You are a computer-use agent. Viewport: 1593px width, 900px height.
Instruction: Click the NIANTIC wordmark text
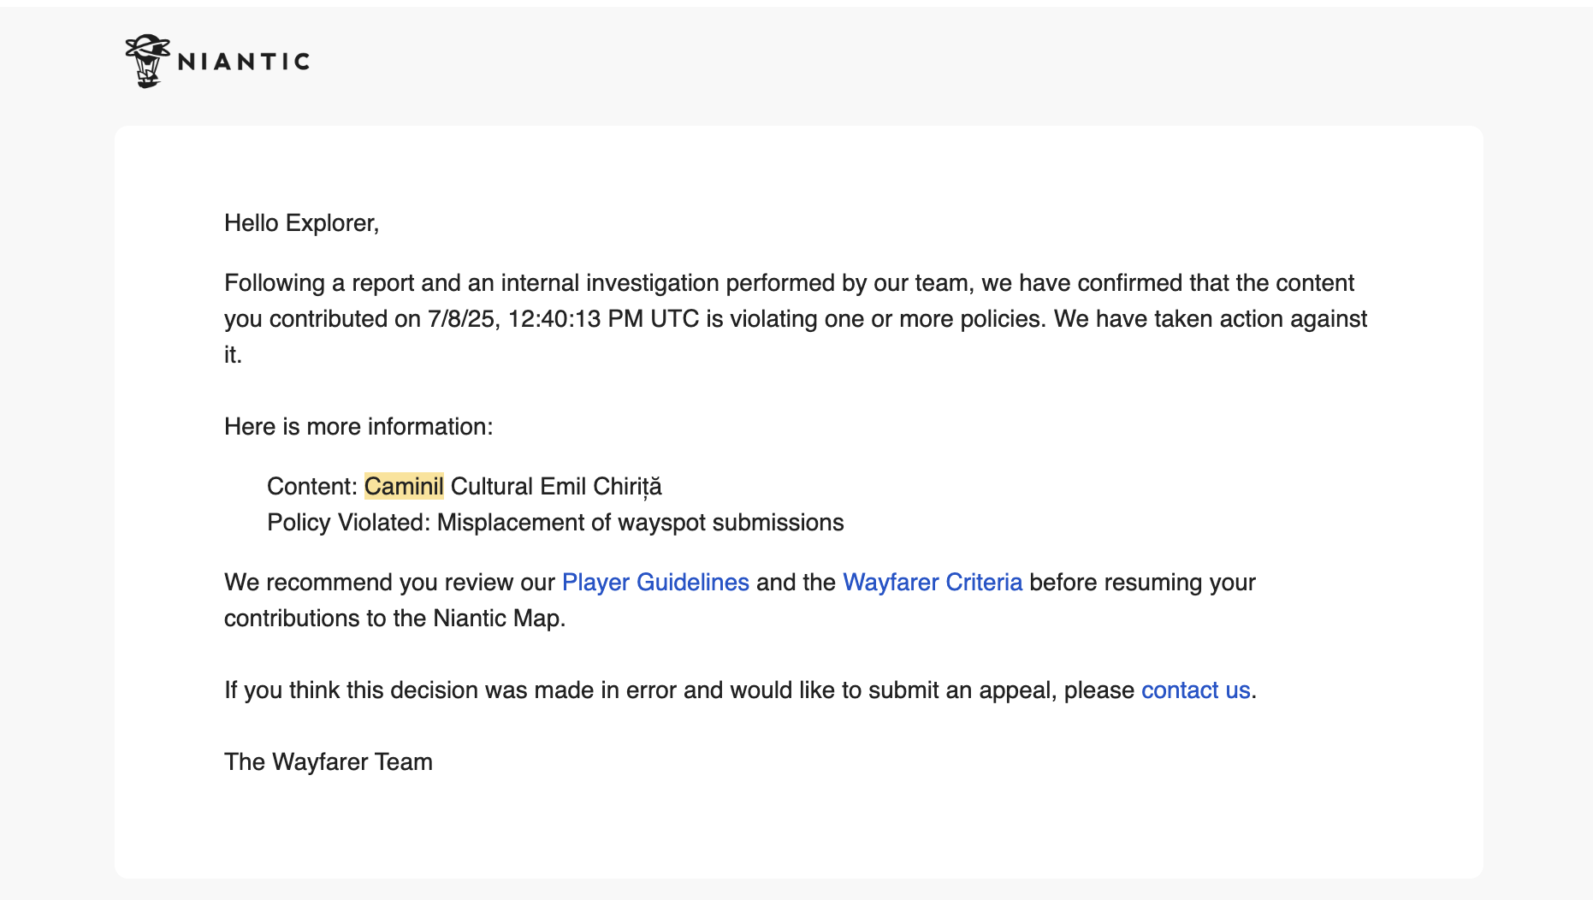pos(244,62)
